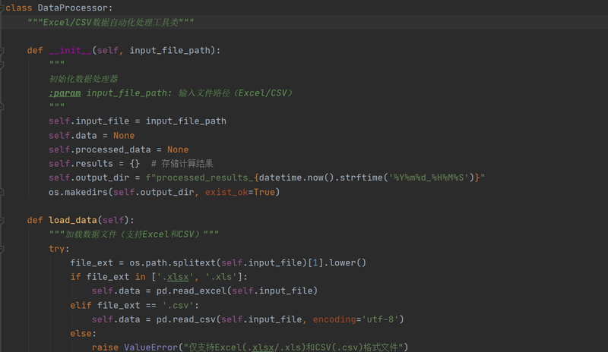The height and width of the screenshot is (352, 608).
Task: Click the docstring '加载数据文件（支持Excel和CSV）'
Action: tap(134, 234)
